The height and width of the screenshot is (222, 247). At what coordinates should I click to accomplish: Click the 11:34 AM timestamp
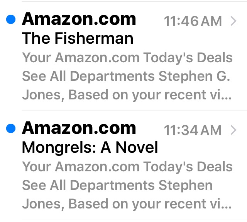(193, 131)
